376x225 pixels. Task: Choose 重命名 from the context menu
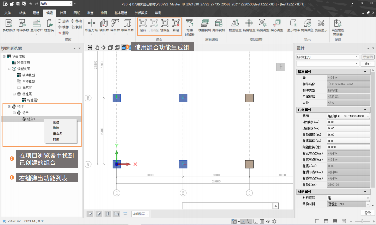(58, 134)
